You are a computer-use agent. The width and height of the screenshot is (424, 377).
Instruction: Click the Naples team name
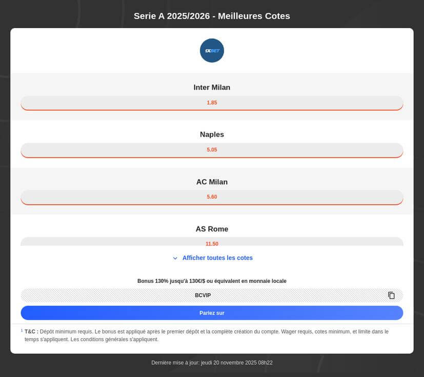[212, 135]
